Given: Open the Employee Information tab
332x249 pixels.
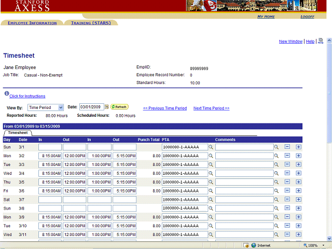Looking at the screenshot, I should pos(32,23).
